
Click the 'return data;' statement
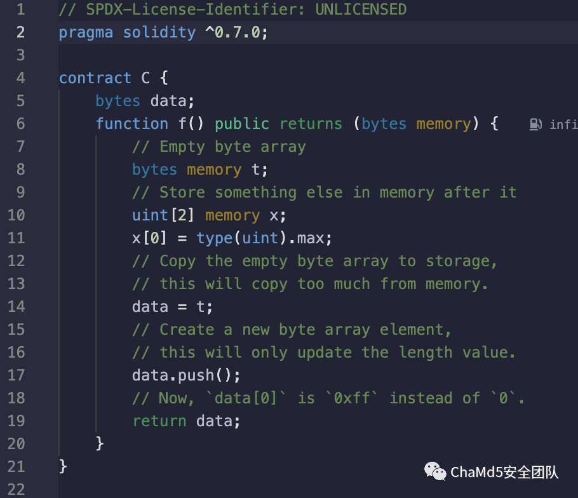186,421
